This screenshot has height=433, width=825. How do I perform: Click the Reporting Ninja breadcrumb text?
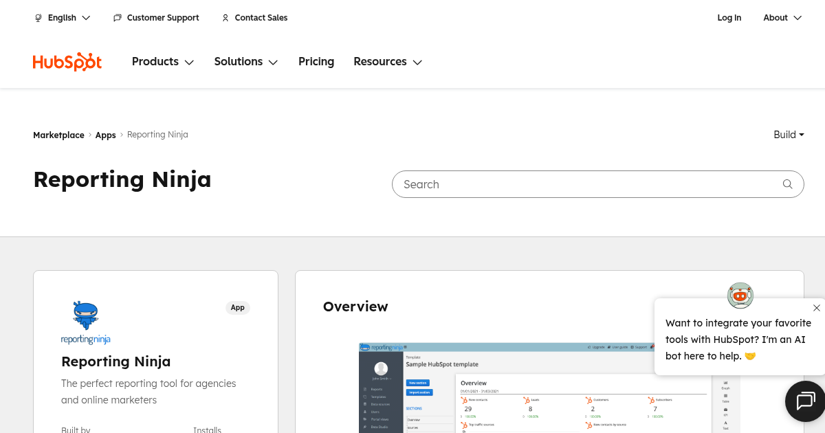point(157,135)
